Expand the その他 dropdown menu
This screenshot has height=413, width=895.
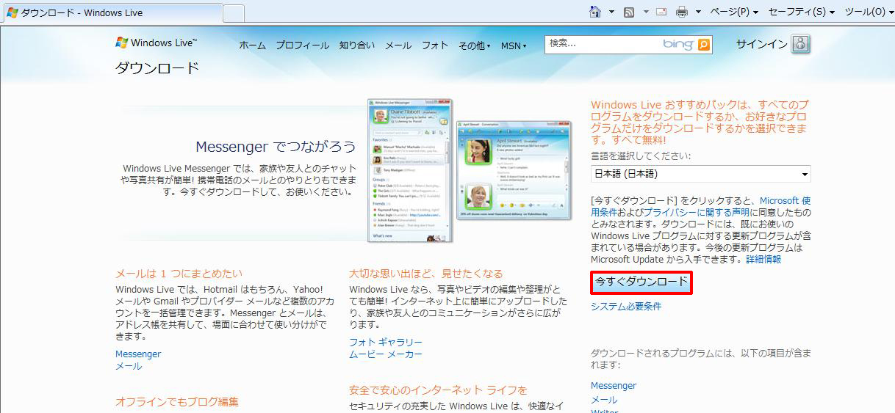coord(474,45)
